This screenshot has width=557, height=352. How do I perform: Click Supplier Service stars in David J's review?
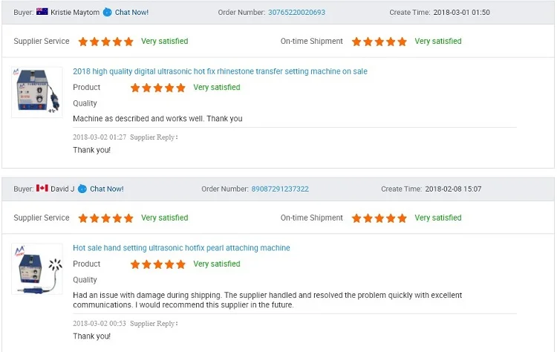coord(106,218)
